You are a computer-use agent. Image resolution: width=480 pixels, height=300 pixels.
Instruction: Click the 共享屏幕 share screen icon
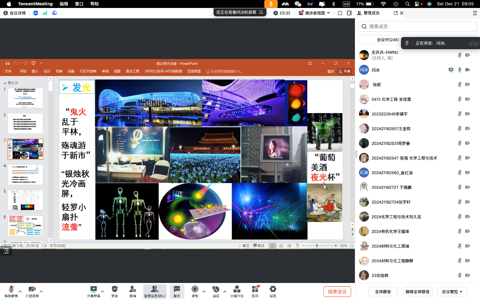pos(93,289)
